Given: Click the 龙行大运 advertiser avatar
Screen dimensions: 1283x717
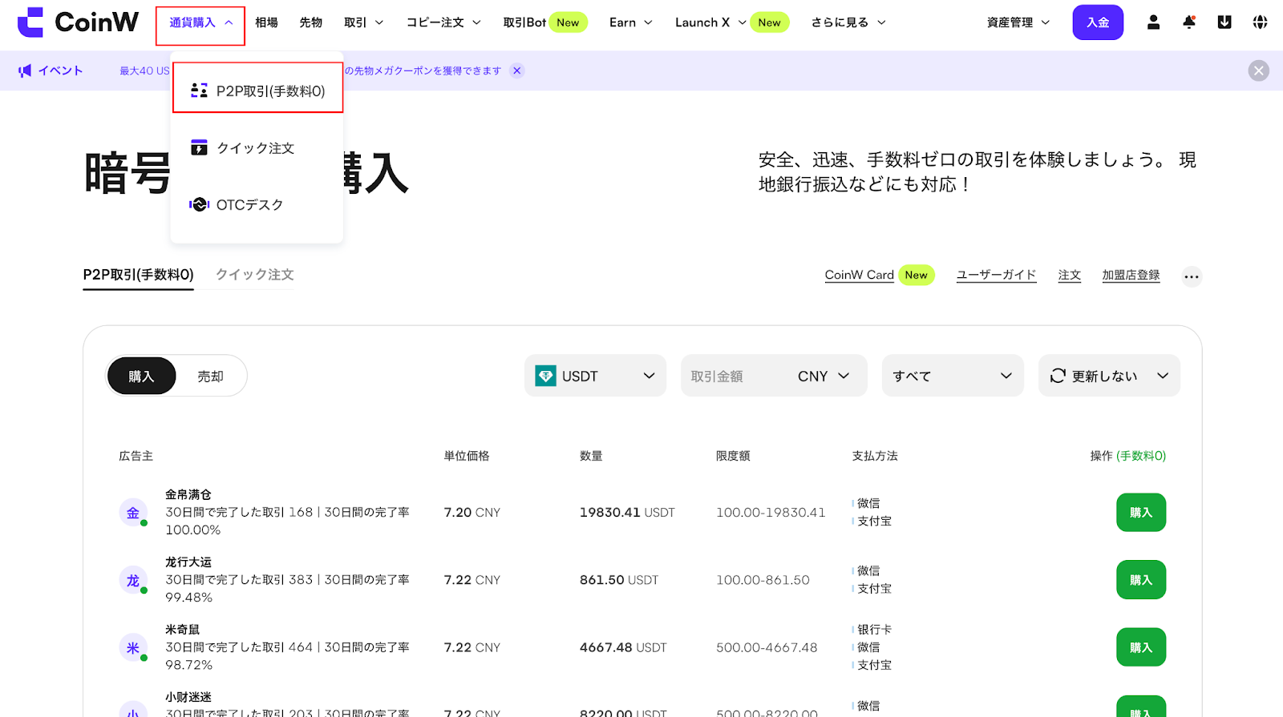Looking at the screenshot, I should tap(133, 580).
